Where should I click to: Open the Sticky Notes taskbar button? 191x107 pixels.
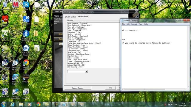[47, 104]
